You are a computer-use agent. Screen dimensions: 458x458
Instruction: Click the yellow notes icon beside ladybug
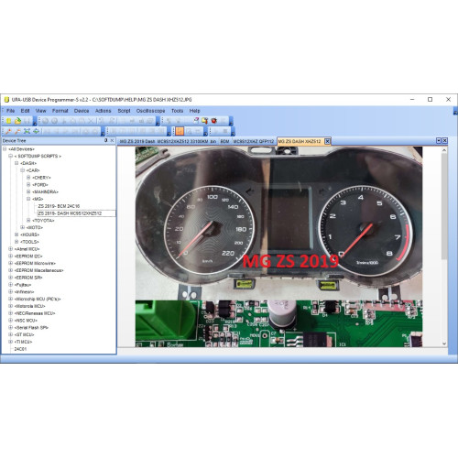204,121
